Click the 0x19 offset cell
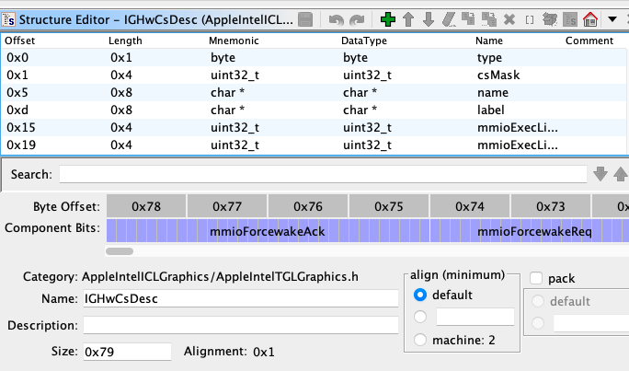This screenshot has height=371, width=629. [21, 145]
